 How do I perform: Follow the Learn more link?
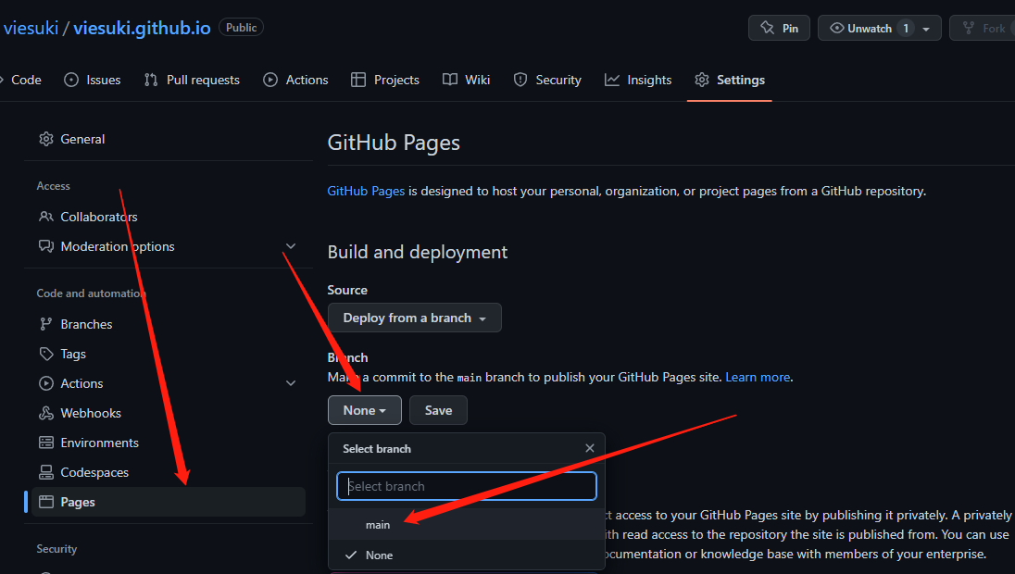point(758,378)
